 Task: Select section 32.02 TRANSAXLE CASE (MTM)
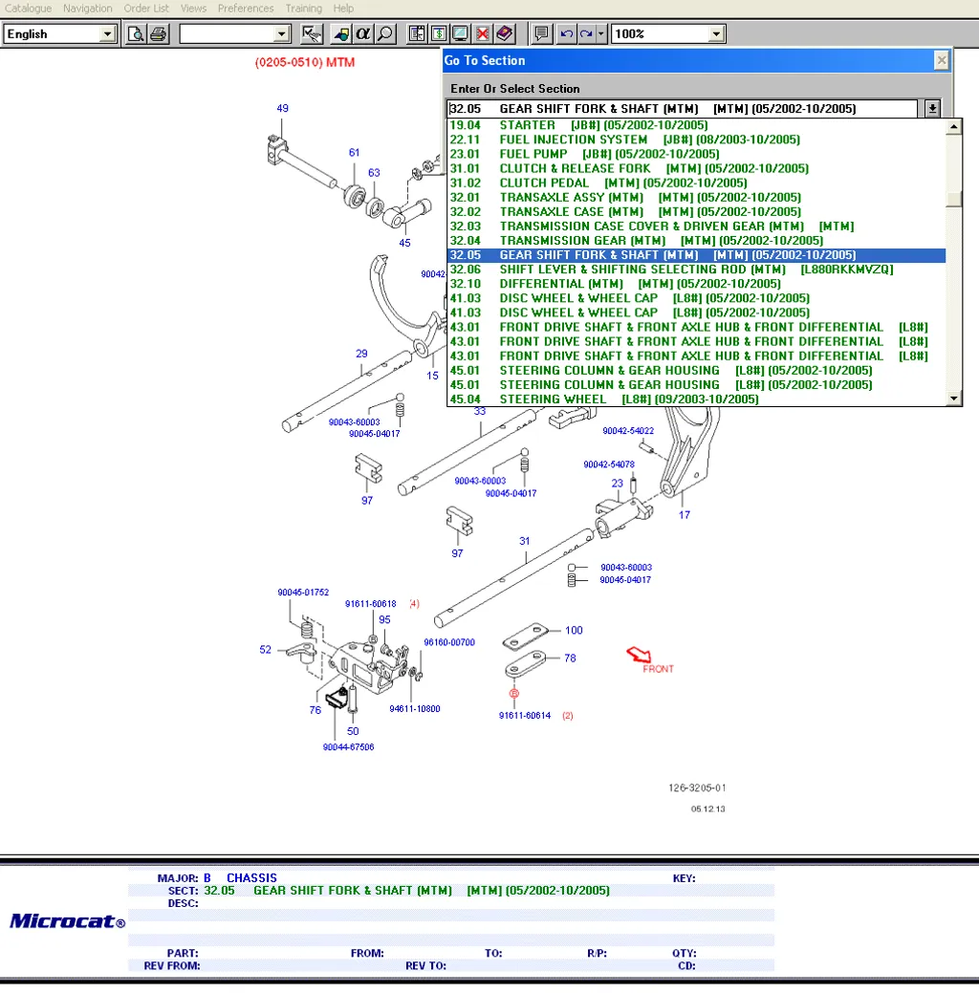tap(696, 212)
